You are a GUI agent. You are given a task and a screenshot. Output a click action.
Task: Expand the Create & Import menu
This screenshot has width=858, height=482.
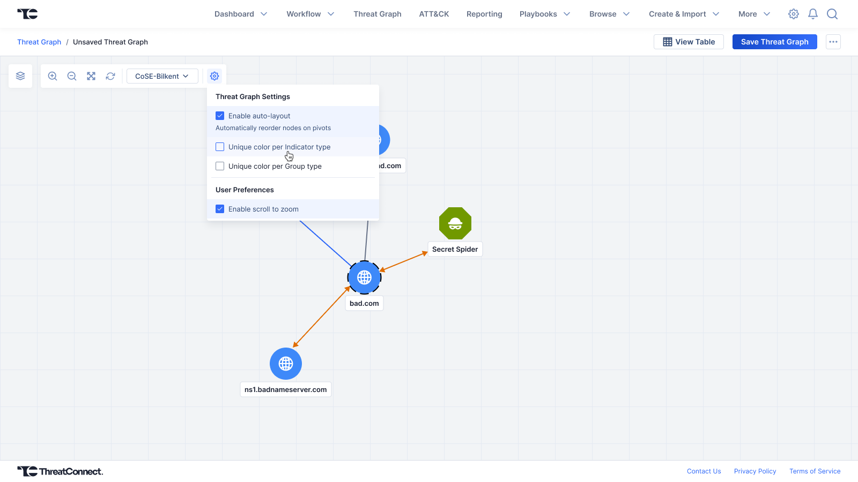[684, 14]
